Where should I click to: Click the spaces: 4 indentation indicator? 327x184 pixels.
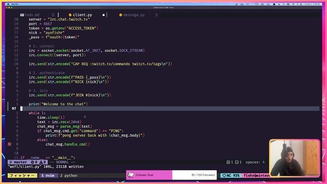[255, 162]
